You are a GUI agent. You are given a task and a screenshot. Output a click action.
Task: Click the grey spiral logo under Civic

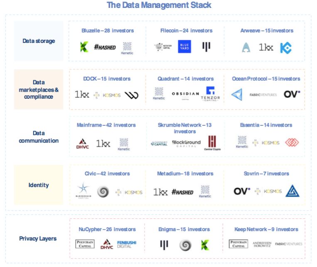coord(103,192)
